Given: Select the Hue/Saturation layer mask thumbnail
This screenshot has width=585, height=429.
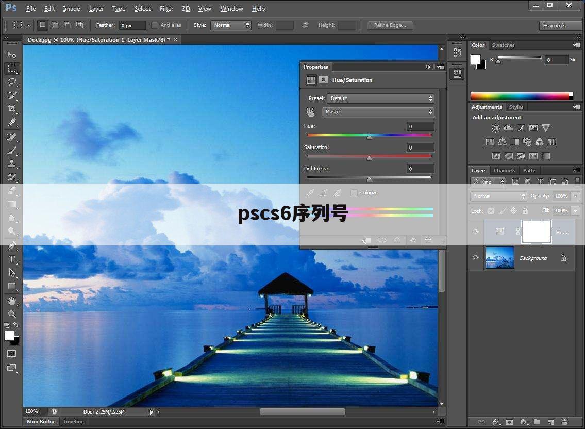Looking at the screenshot, I should tap(536, 232).
